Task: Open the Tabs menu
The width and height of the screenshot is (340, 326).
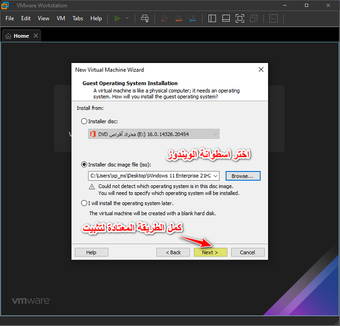Action: coord(78,18)
